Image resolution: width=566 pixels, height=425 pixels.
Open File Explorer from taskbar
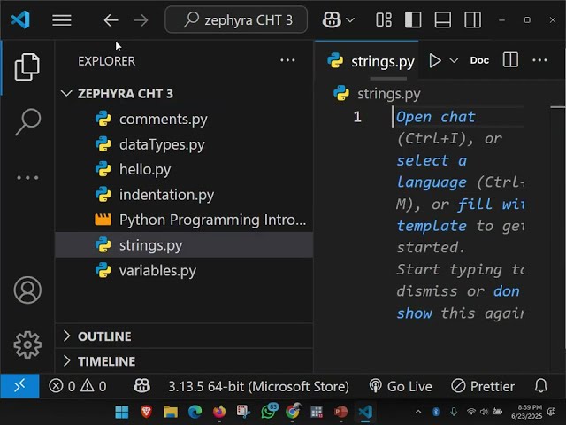point(171,412)
